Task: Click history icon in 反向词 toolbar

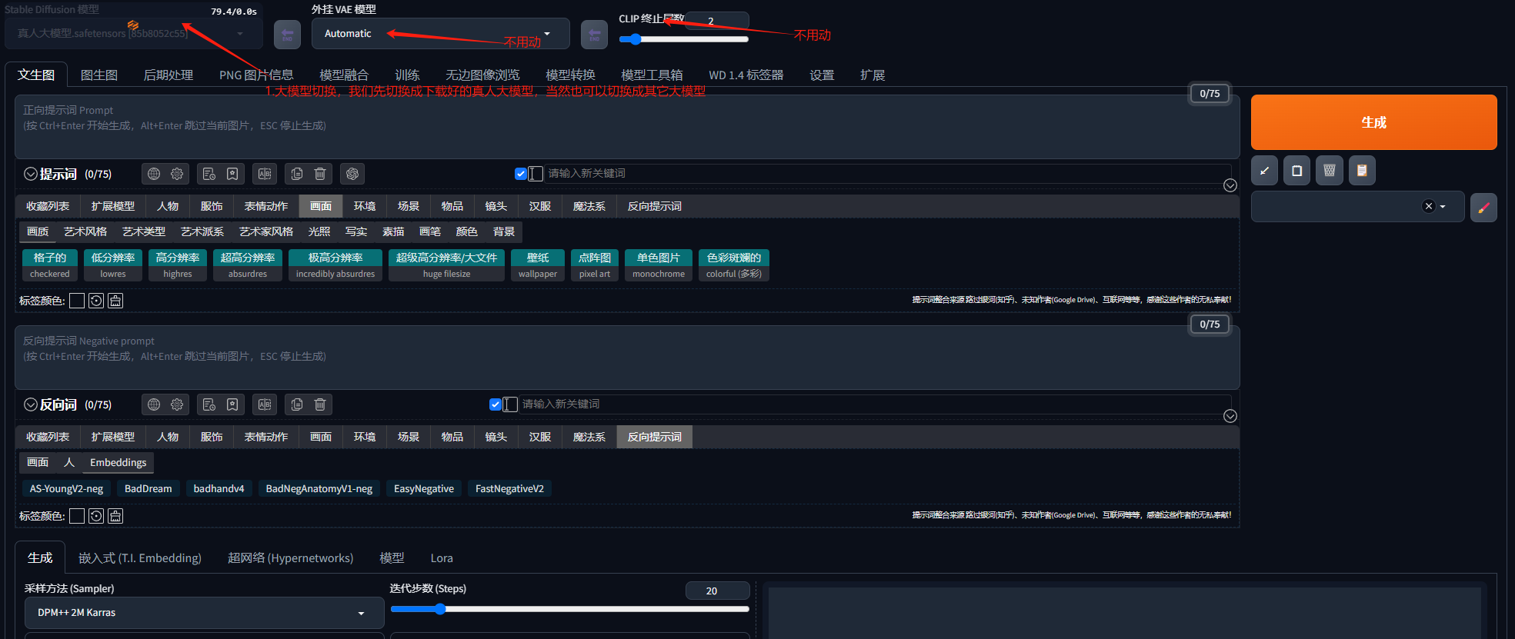Action: pos(209,404)
